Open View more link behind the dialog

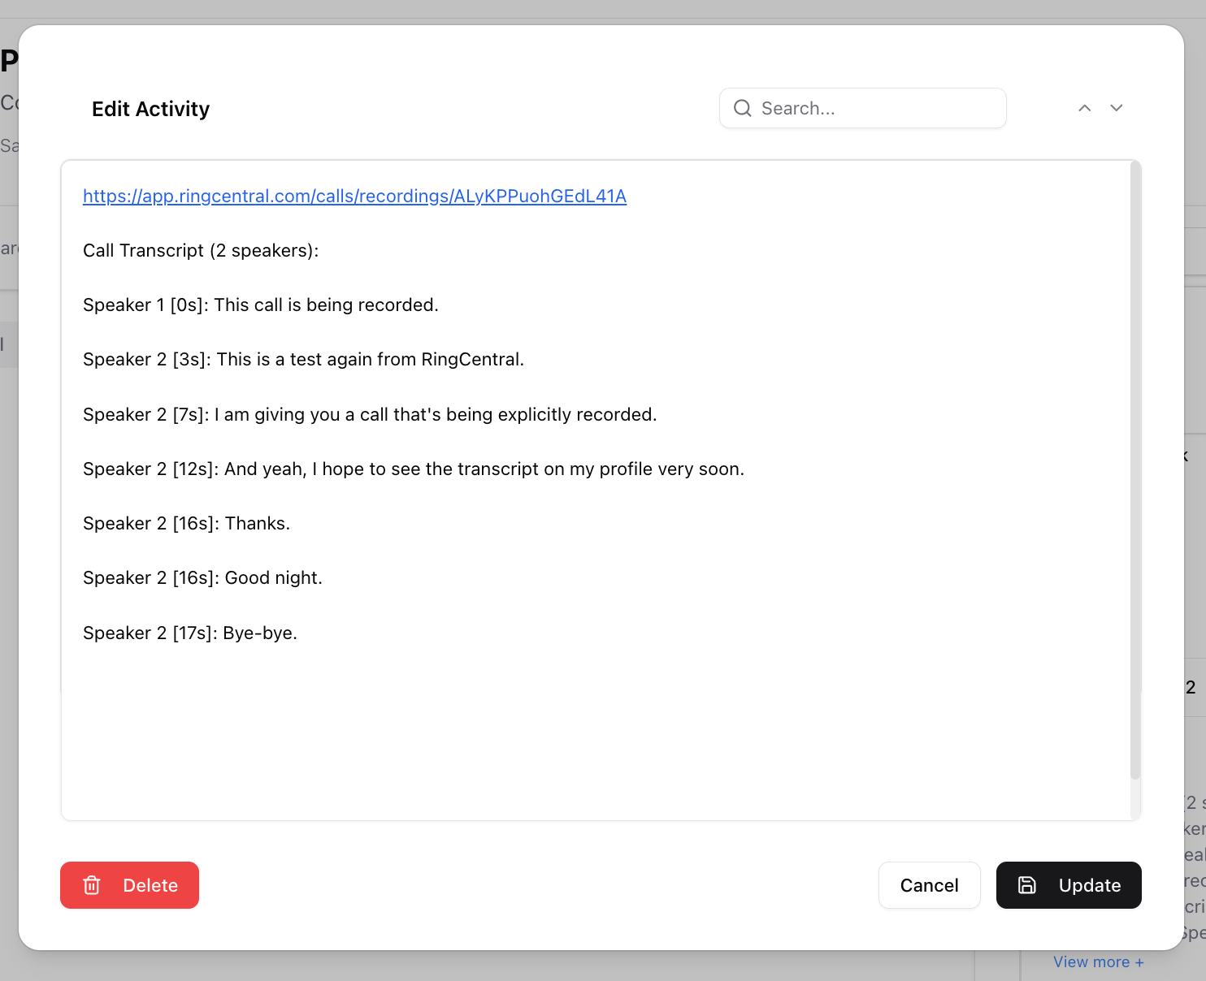coord(1099,962)
